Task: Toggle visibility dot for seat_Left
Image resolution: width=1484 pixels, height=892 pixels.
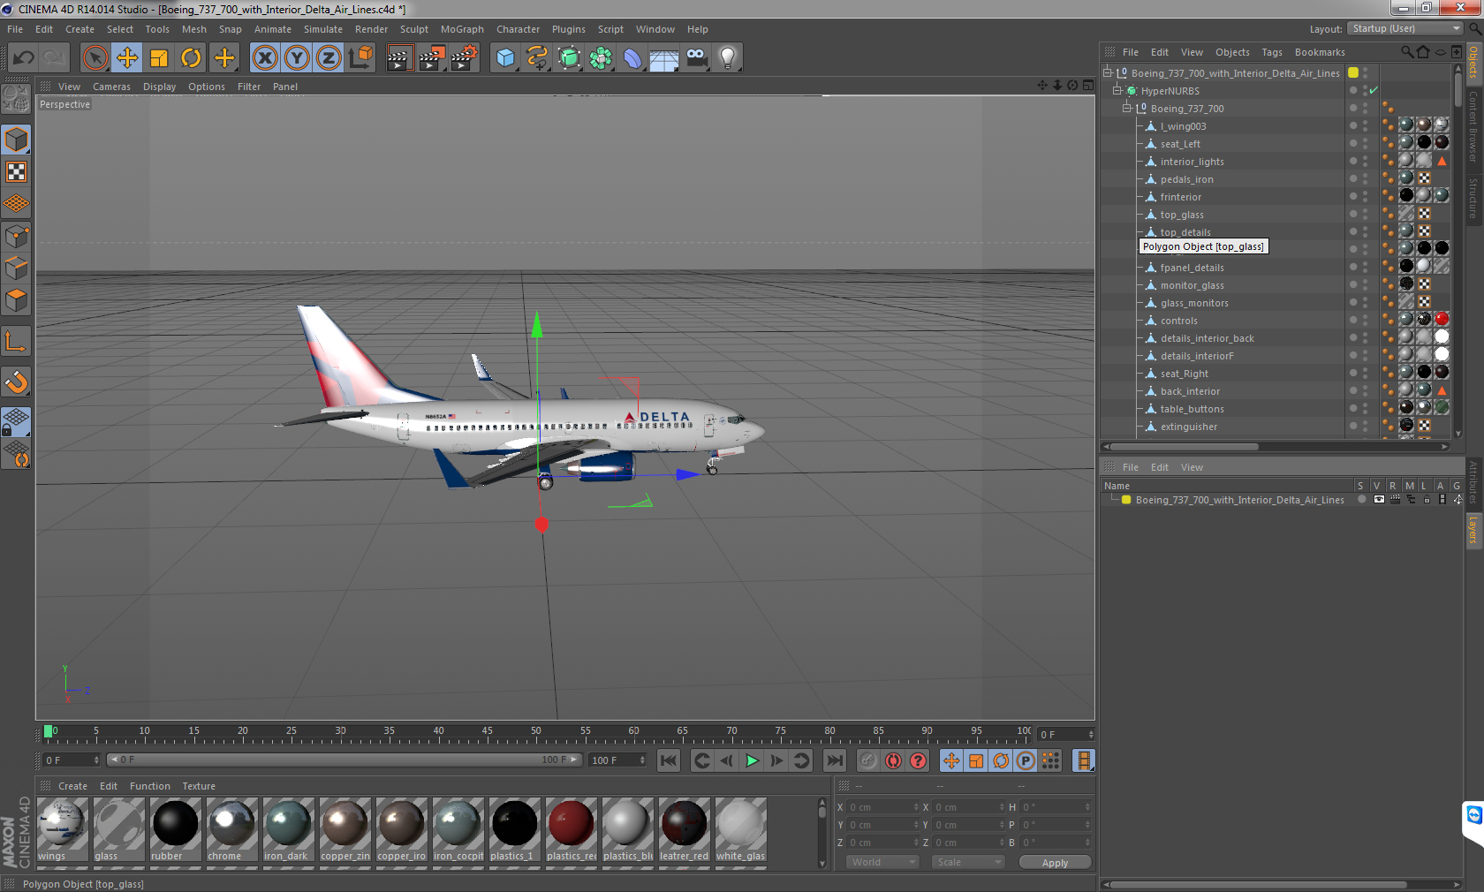Action: click(1352, 141)
